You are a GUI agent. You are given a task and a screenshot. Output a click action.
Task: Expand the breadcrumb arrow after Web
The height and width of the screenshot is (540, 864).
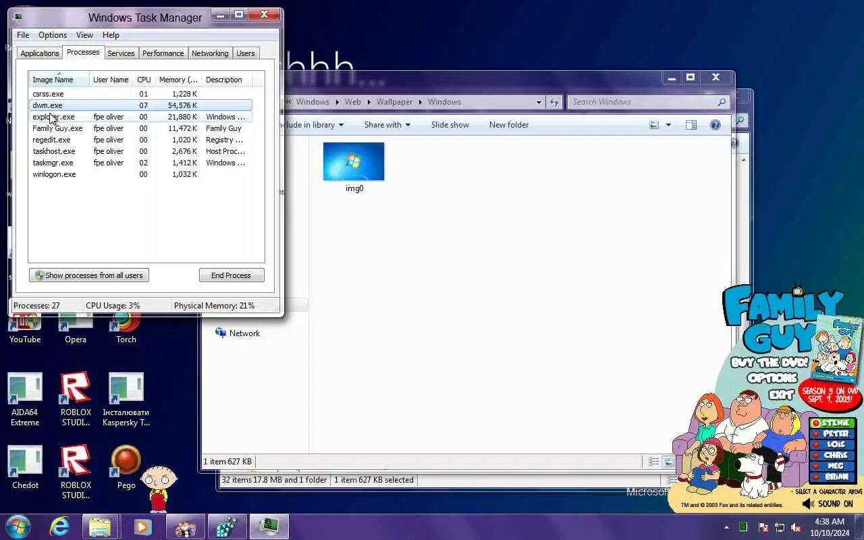(x=369, y=102)
